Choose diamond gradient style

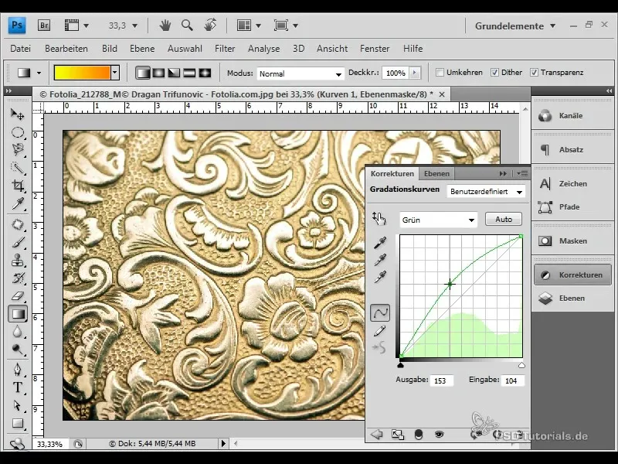coord(205,73)
